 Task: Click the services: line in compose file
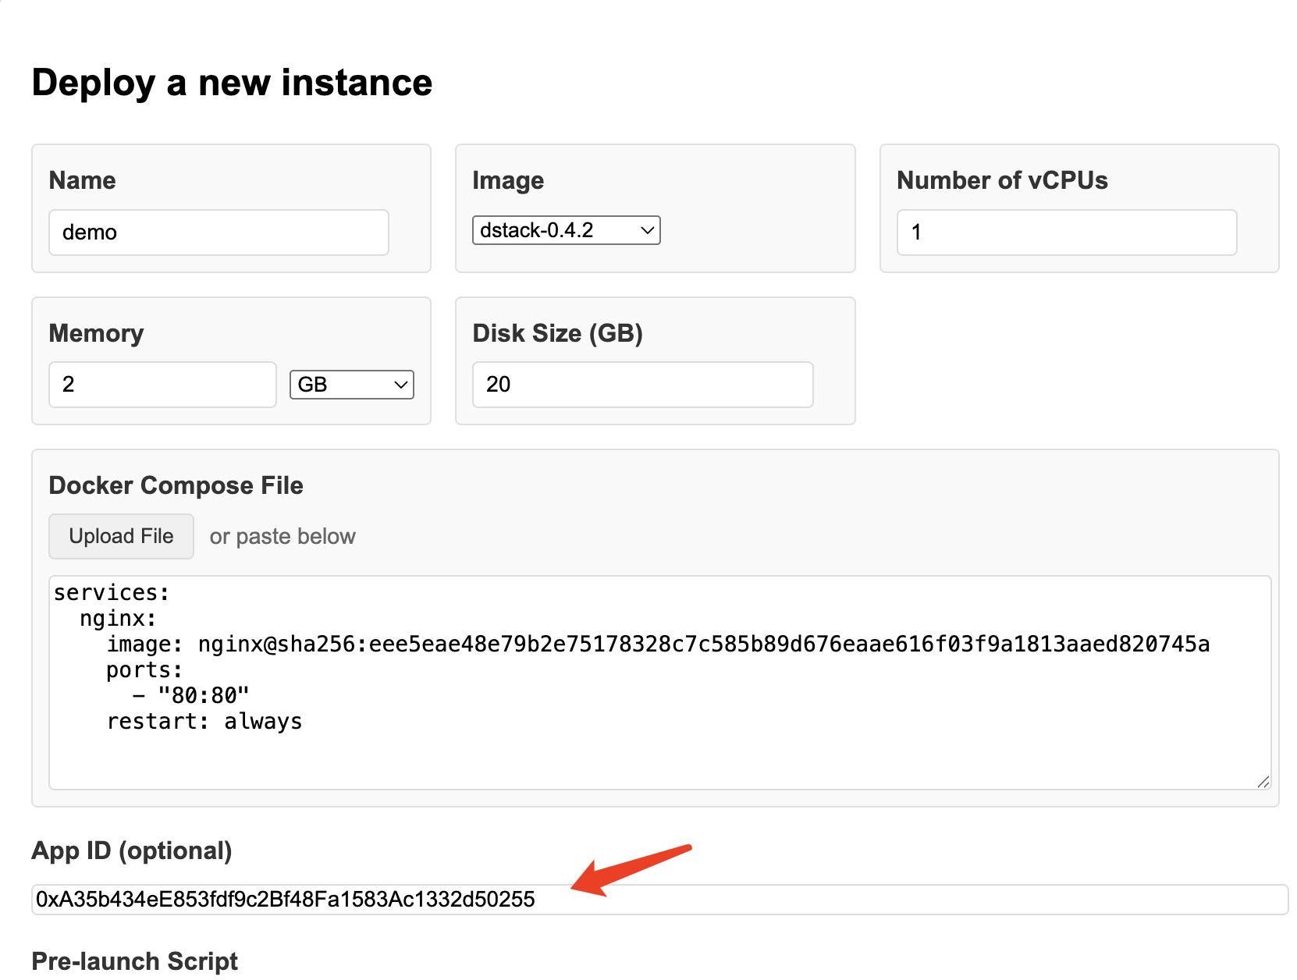click(x=110, y=591)
